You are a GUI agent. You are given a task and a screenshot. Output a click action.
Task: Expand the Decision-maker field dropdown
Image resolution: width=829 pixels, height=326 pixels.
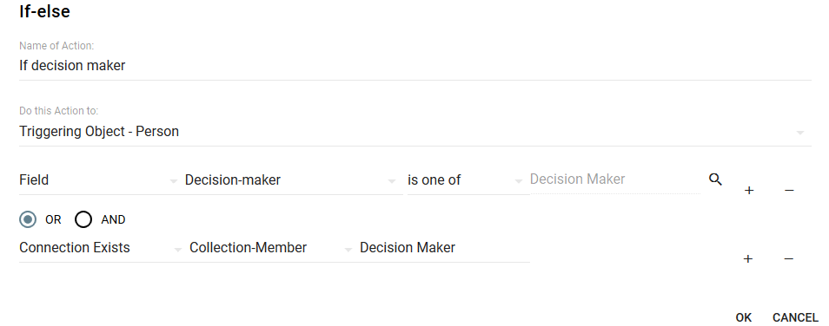(x=291, y=179)
